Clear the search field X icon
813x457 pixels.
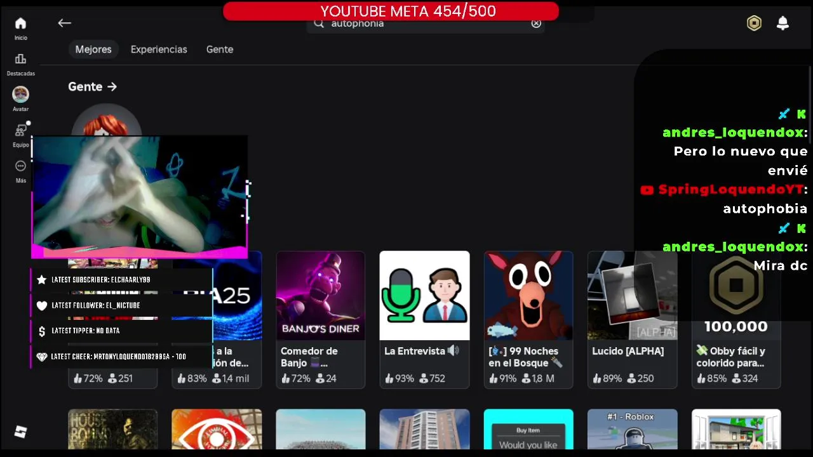pos(536,23)
